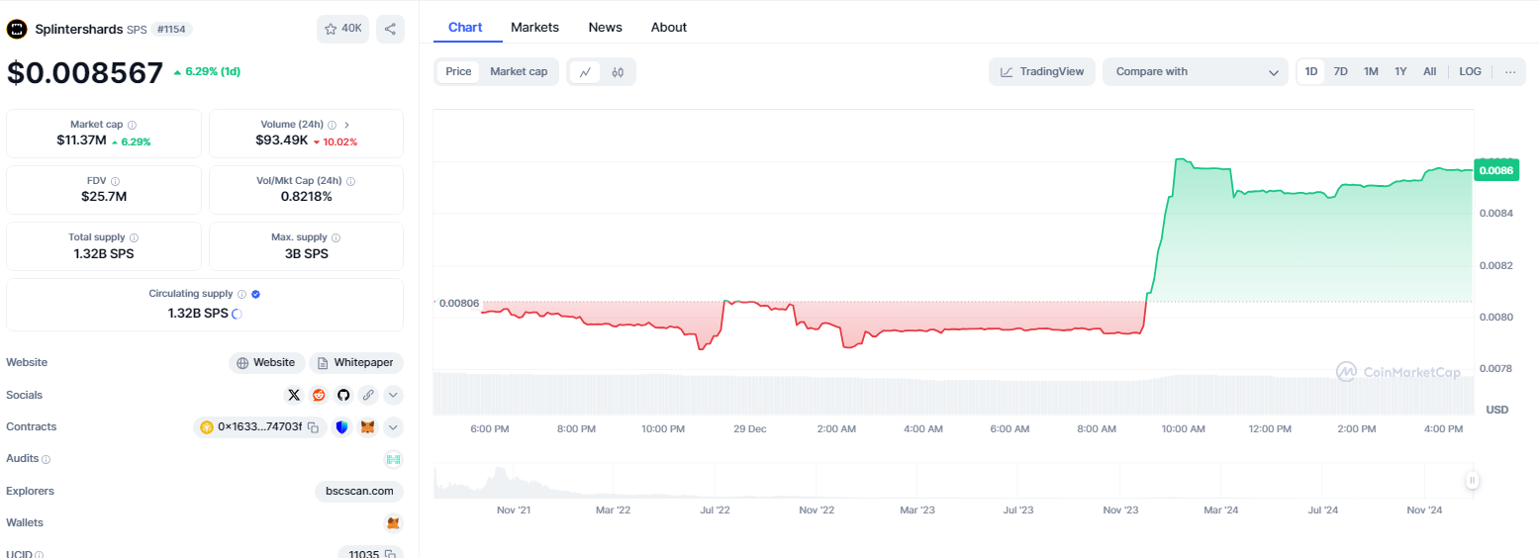Screen dimensions: 1539x558
Task: Open the News tab
Action: click(x=606, y=27)
